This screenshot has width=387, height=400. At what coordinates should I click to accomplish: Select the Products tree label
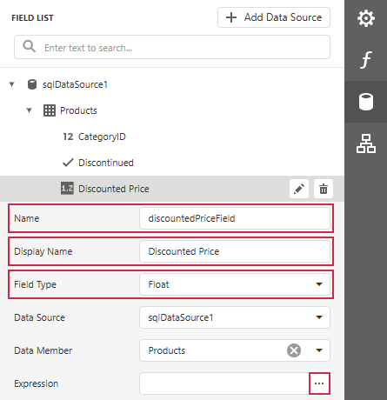click(x=78, y=110)
